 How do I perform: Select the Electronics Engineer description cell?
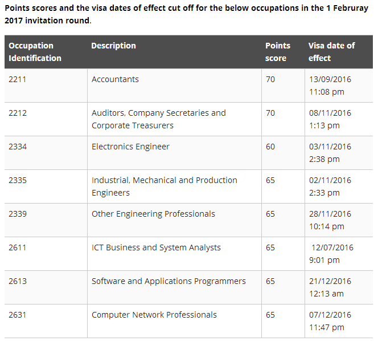[x=131, y=147]
